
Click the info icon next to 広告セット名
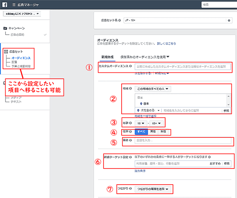point(120,20)
